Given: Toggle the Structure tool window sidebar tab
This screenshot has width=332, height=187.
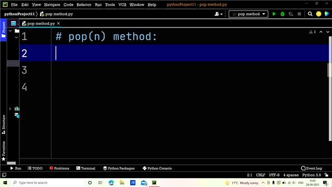Looking at the screenshot, I should 4,124.
